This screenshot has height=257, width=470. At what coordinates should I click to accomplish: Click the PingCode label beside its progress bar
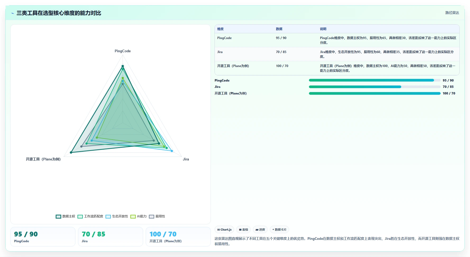point(222,80)
